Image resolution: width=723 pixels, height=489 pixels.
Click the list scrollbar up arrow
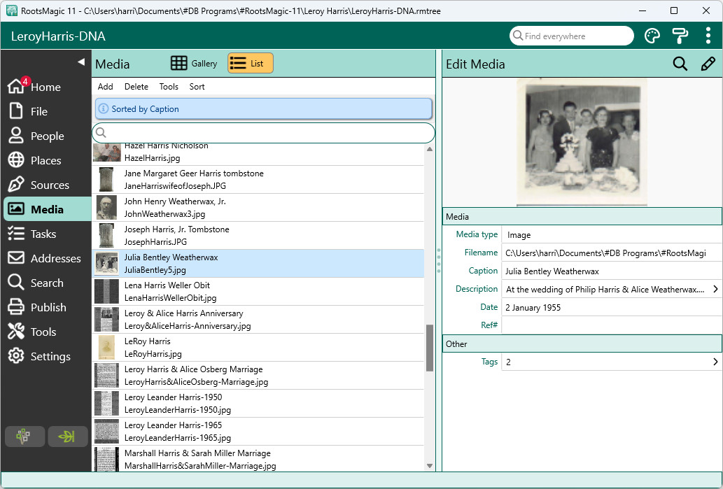click(x=430, y=149)
